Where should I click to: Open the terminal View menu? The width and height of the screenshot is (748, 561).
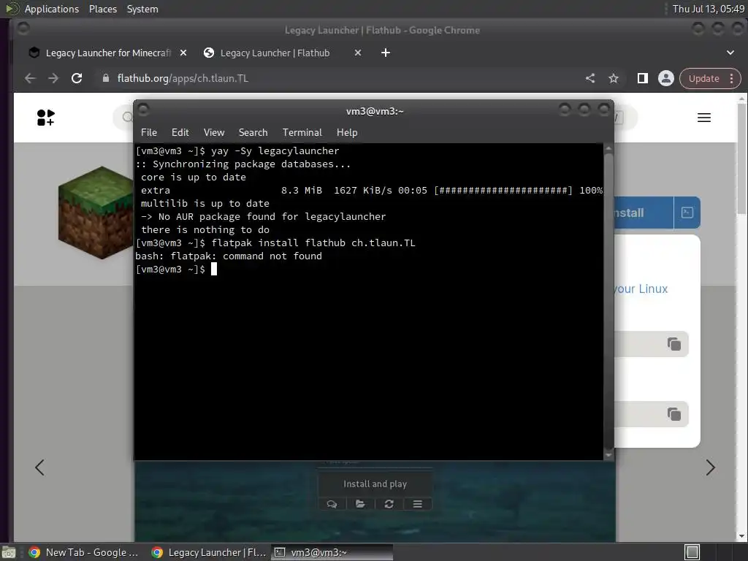click(x=214, y=133)
